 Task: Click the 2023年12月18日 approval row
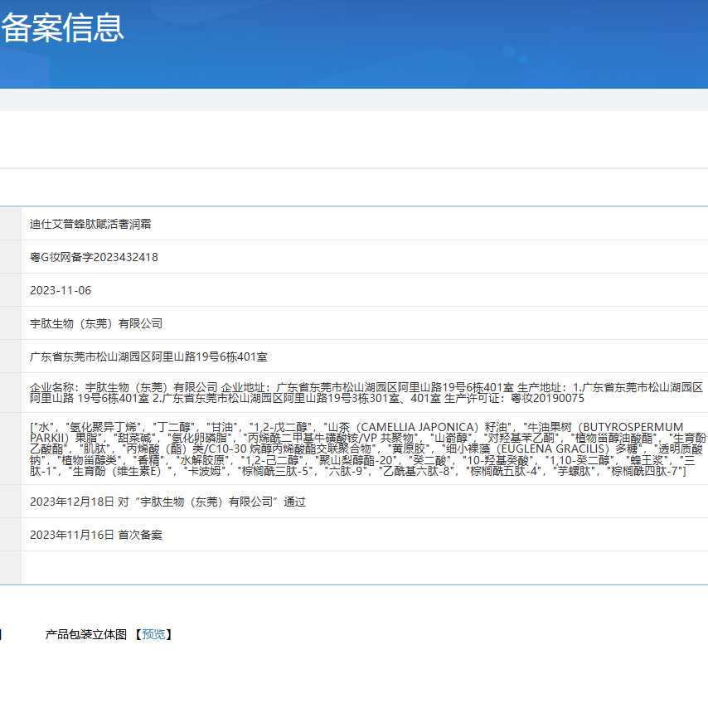166,502
